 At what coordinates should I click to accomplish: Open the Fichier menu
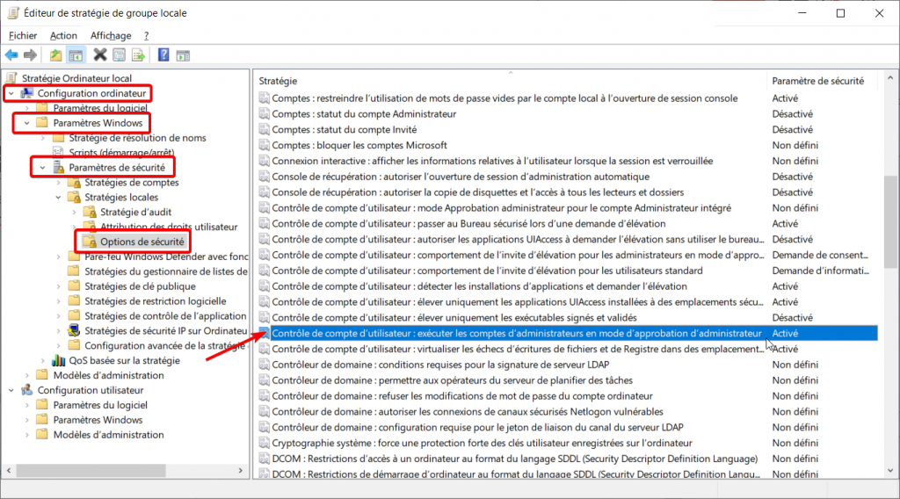(x=23, y=35)
